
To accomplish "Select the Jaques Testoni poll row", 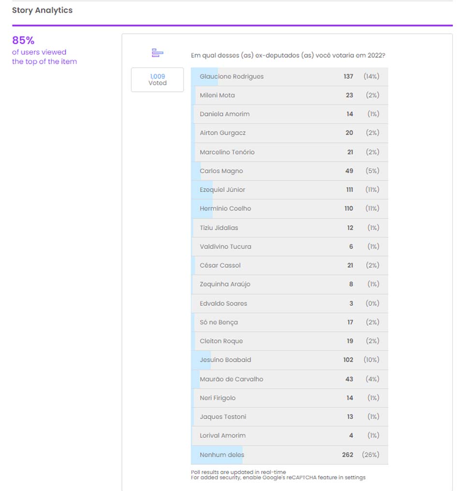I will tap(289, 417).
